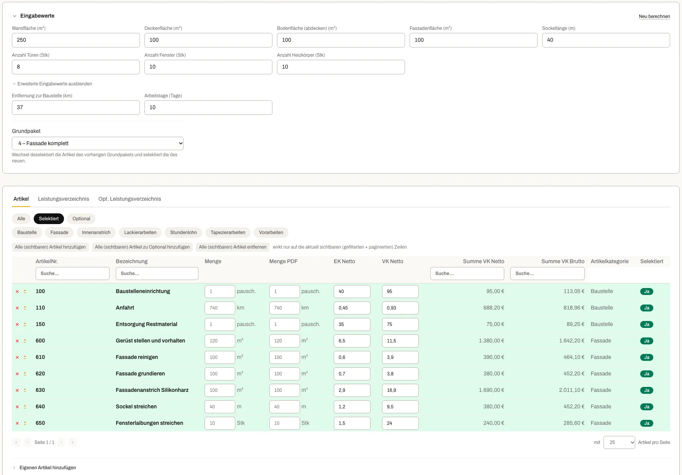Click orange ± icon for Anfahrt row
This screenshot has height=475, width=682.
tap(25, 308)
